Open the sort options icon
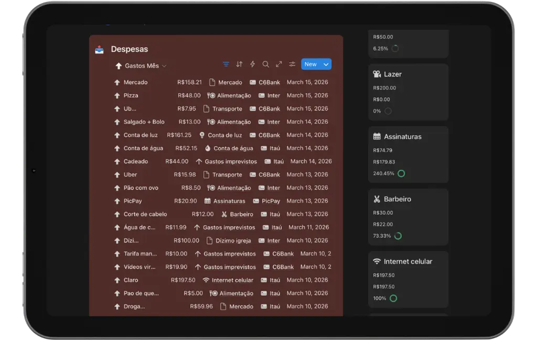Screen dimensions: 537x340 [239, 64]
